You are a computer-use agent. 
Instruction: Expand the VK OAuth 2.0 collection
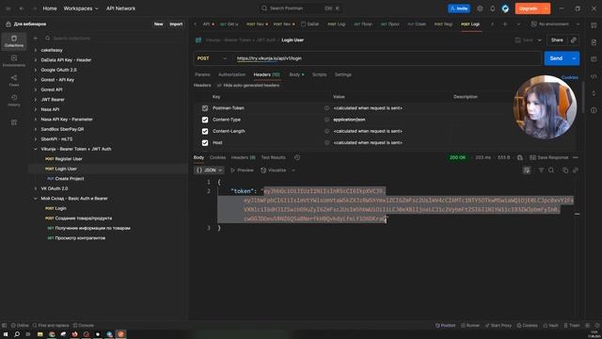(36, 188)
